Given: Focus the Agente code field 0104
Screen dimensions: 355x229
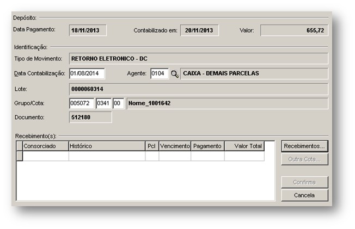Looking at the screenshot, I should [x=160, y=73].
